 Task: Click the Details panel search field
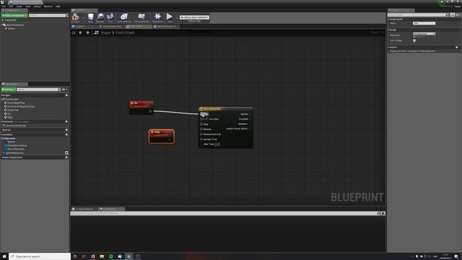click(417, 14)
